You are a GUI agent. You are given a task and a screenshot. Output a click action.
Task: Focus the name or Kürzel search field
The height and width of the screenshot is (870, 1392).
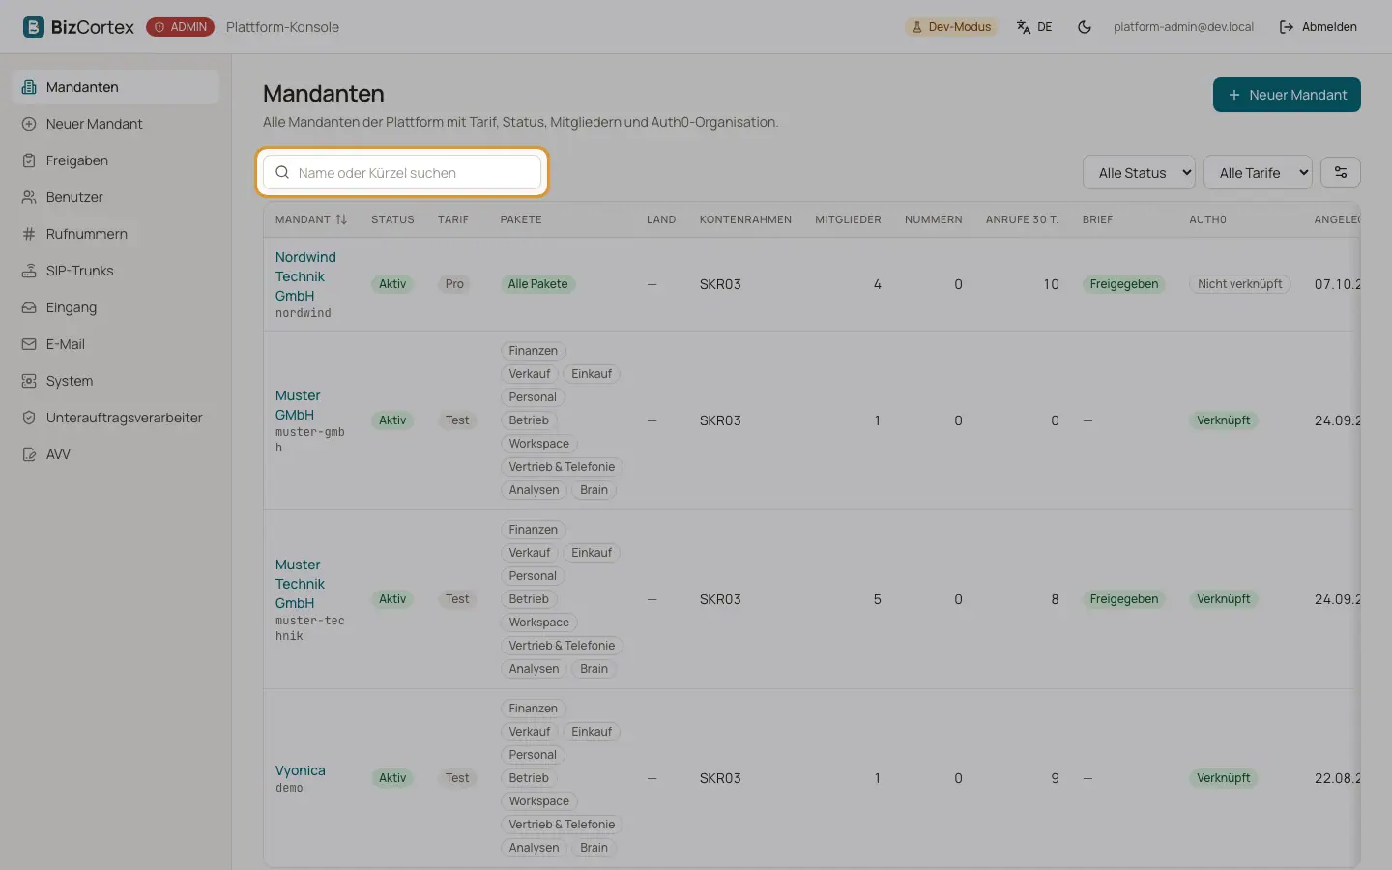[402, 172]
